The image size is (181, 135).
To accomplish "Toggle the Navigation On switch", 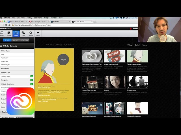I will (x=32, y=80).
